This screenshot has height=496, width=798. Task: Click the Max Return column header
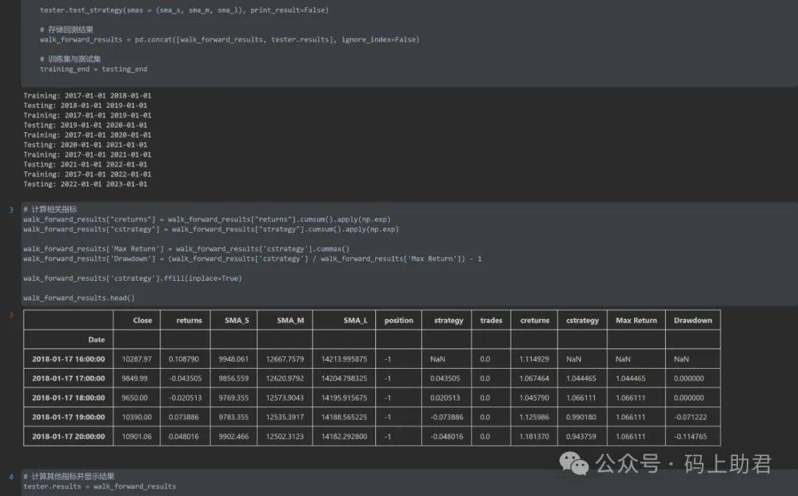coord(636,320)
